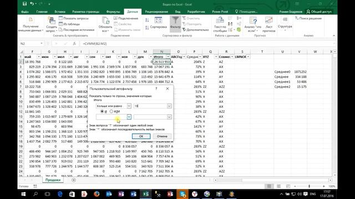Click Показать запросы in the ribbon
The width and height of the screenshot is (355, 199).
[74, 18]
